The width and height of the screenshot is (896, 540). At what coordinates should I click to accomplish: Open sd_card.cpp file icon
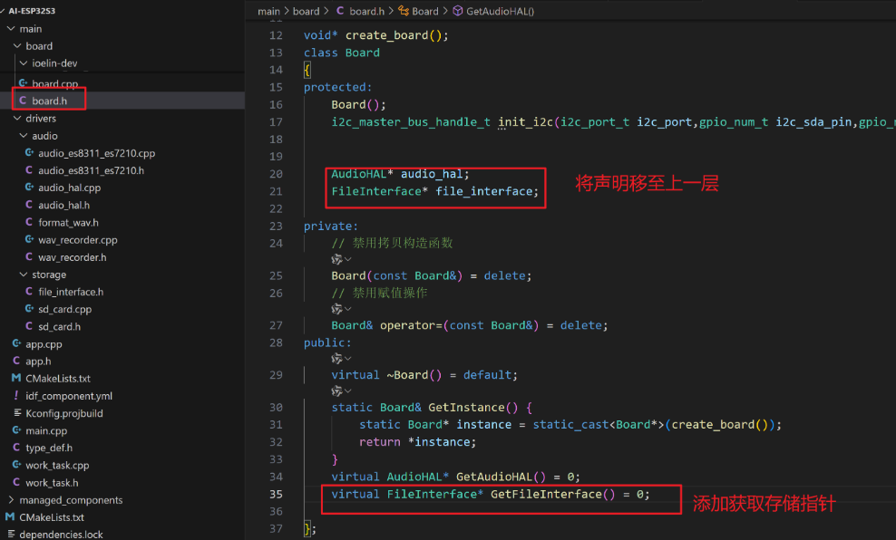tap(29, 309)
